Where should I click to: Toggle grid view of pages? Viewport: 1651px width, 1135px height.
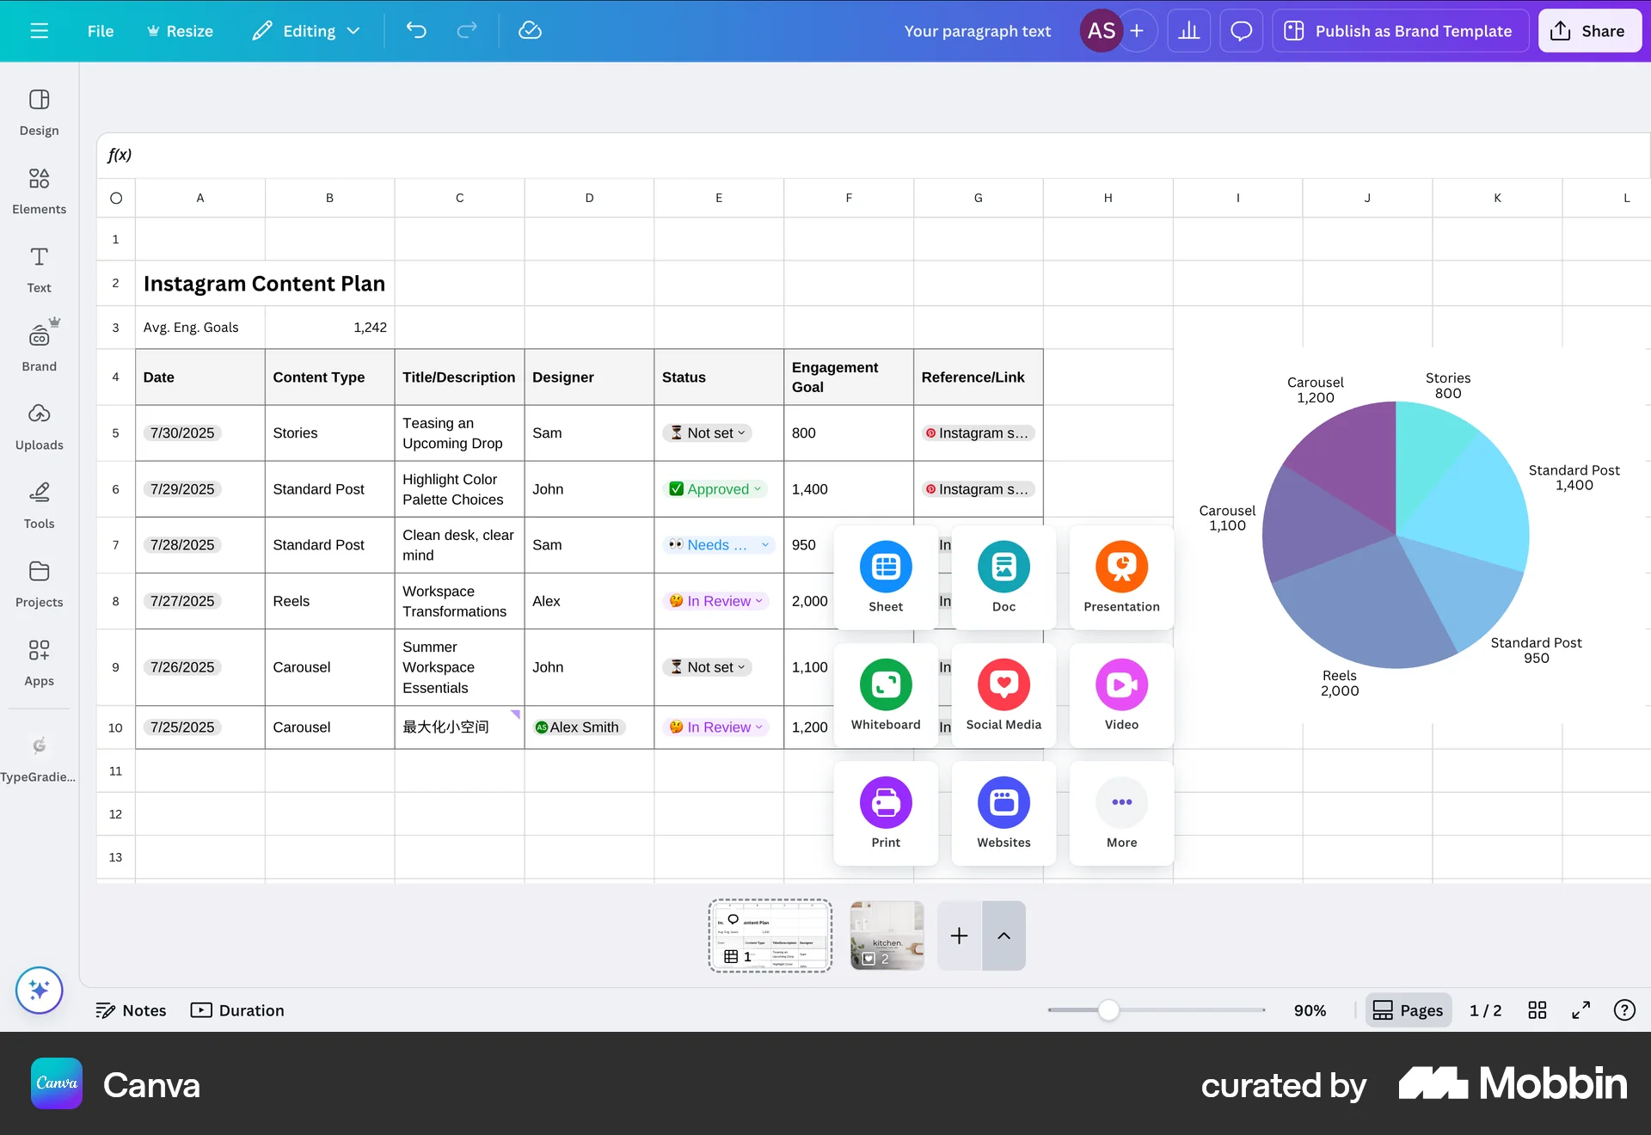[x=1537, y=1010]
